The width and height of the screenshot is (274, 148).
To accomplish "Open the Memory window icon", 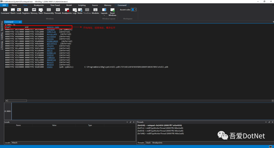I will pyautogui.click(x=34, y=11).
